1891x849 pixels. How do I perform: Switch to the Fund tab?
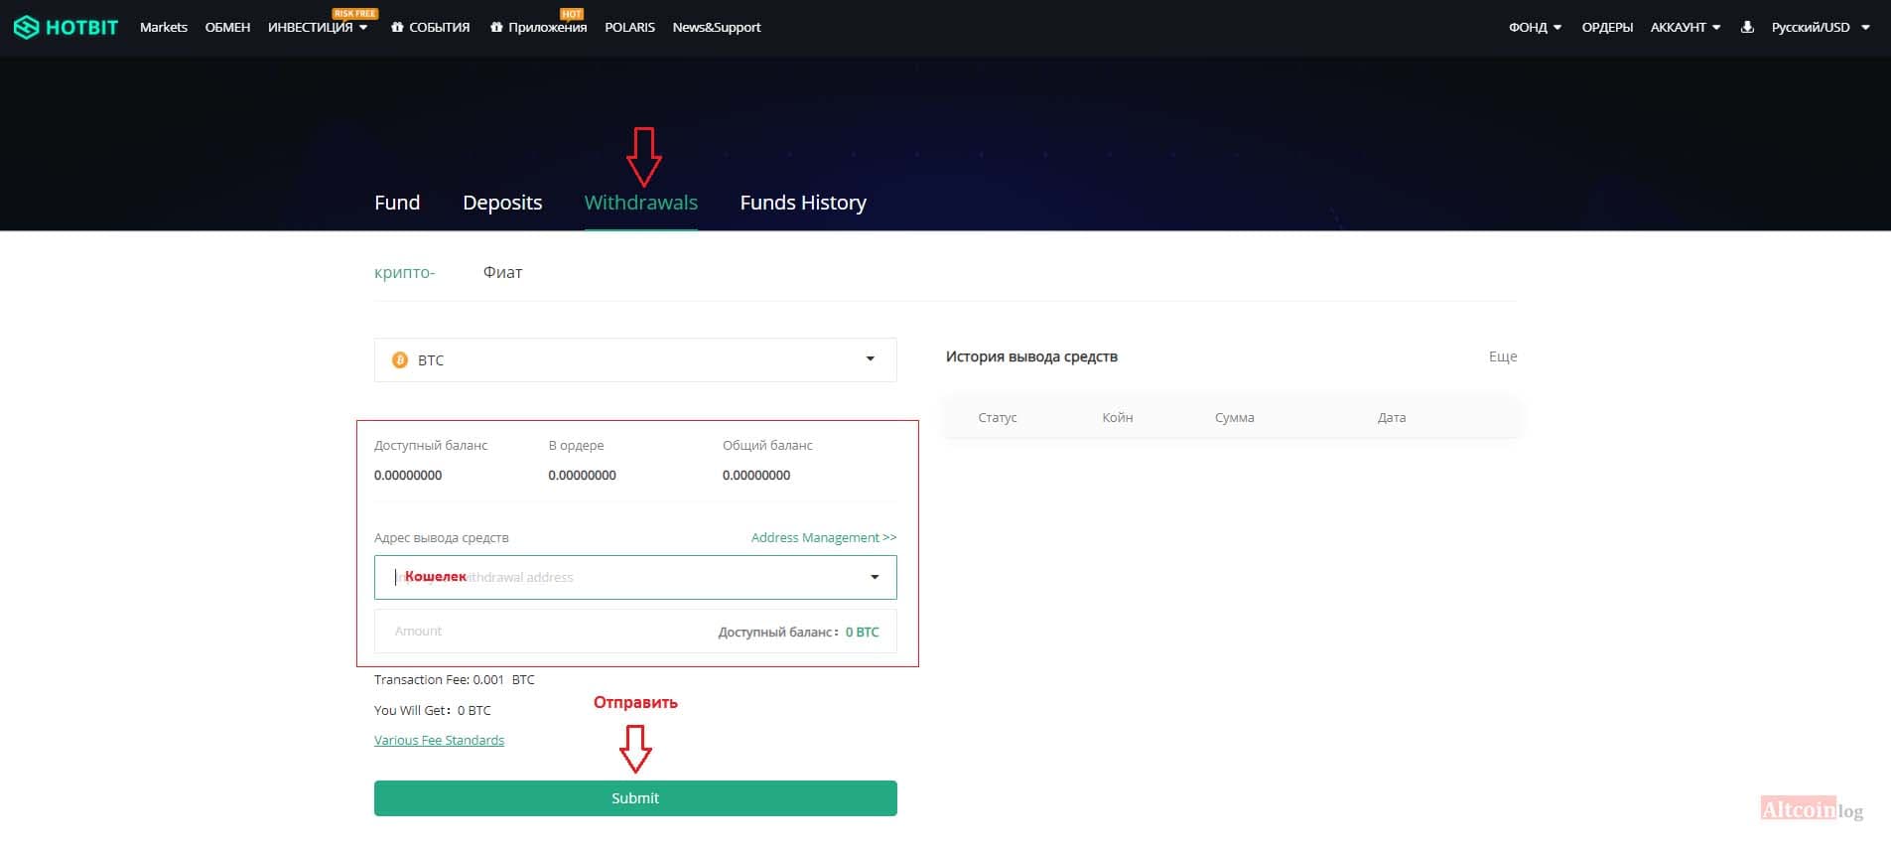point(397,203)
